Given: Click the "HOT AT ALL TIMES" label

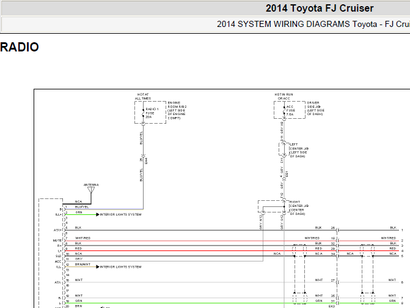Looking at the screenshot, I should tap(143, 97).
